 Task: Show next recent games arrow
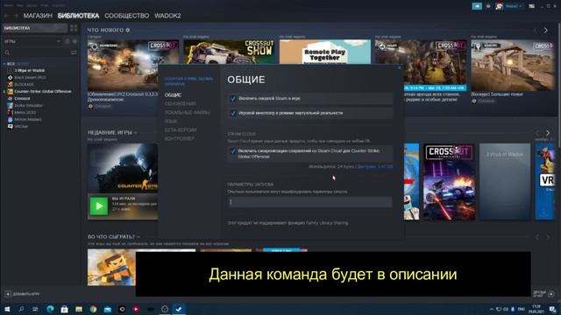(548, 133)
